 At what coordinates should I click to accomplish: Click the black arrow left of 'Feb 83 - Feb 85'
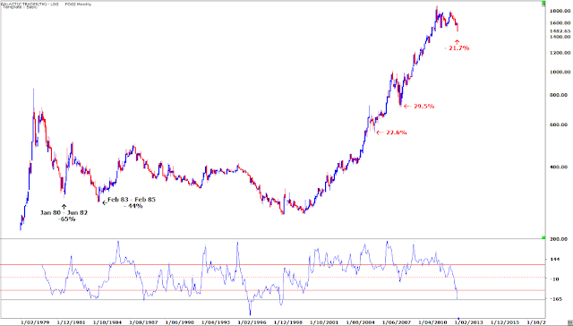(105, 202)
